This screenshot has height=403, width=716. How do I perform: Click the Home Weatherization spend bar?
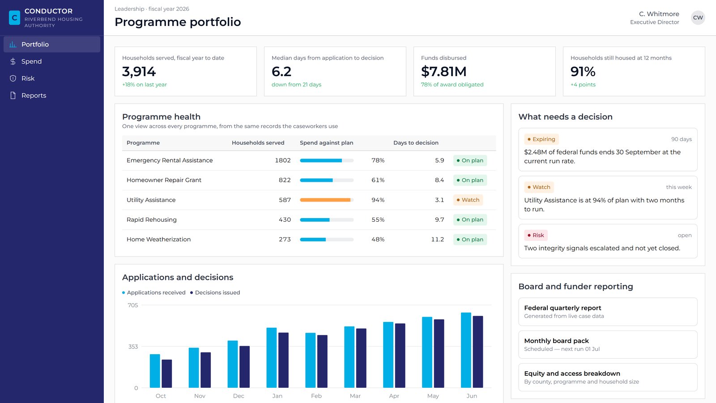(327, 240)
